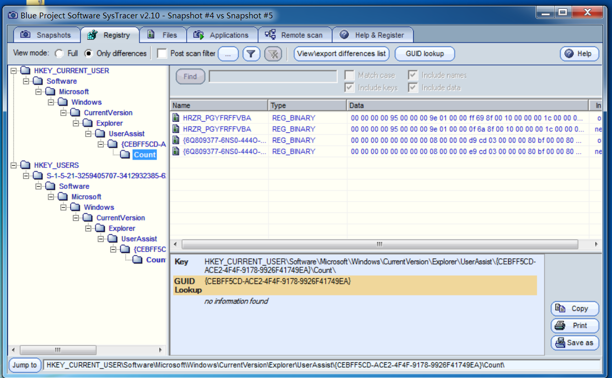Select data with e9 cd 03 00 row
612x378 pixels.
pyautogui.click(x=385, y=151)
